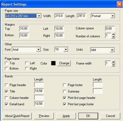Click the Change color button

(64, 63)
